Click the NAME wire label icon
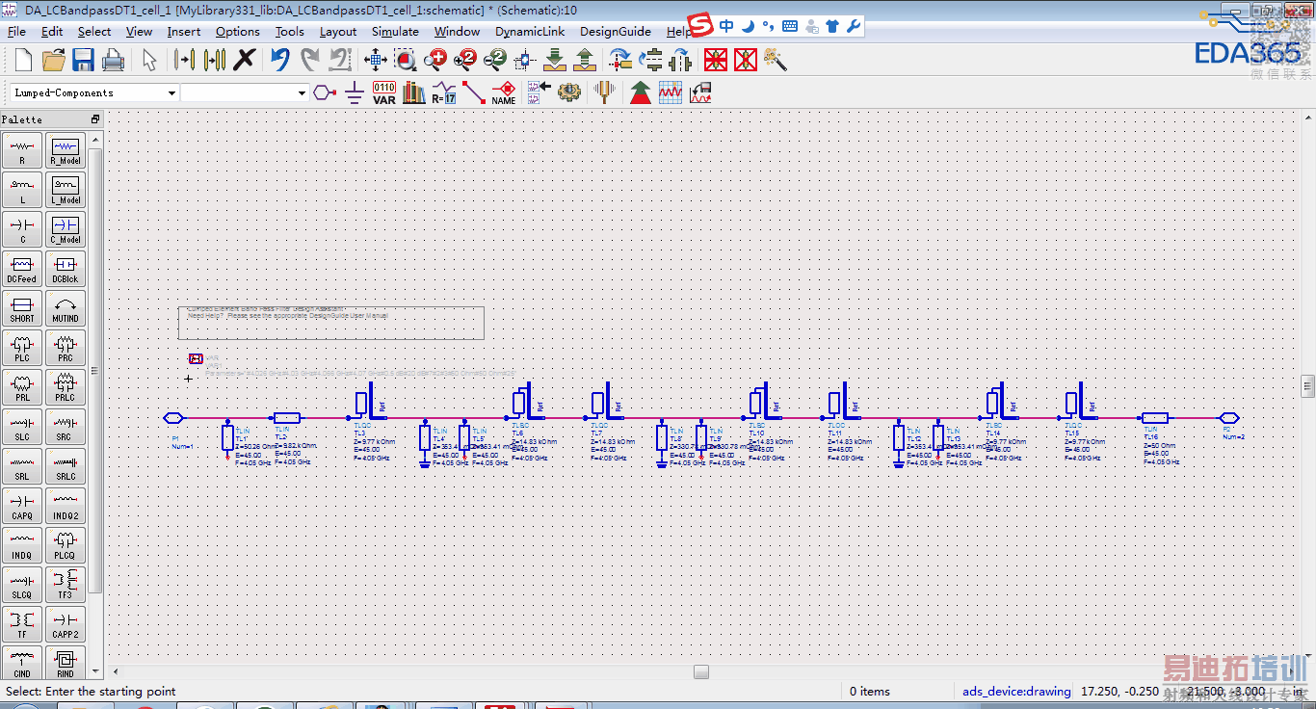Screen dimensions: 1316x709 point(504,92)
